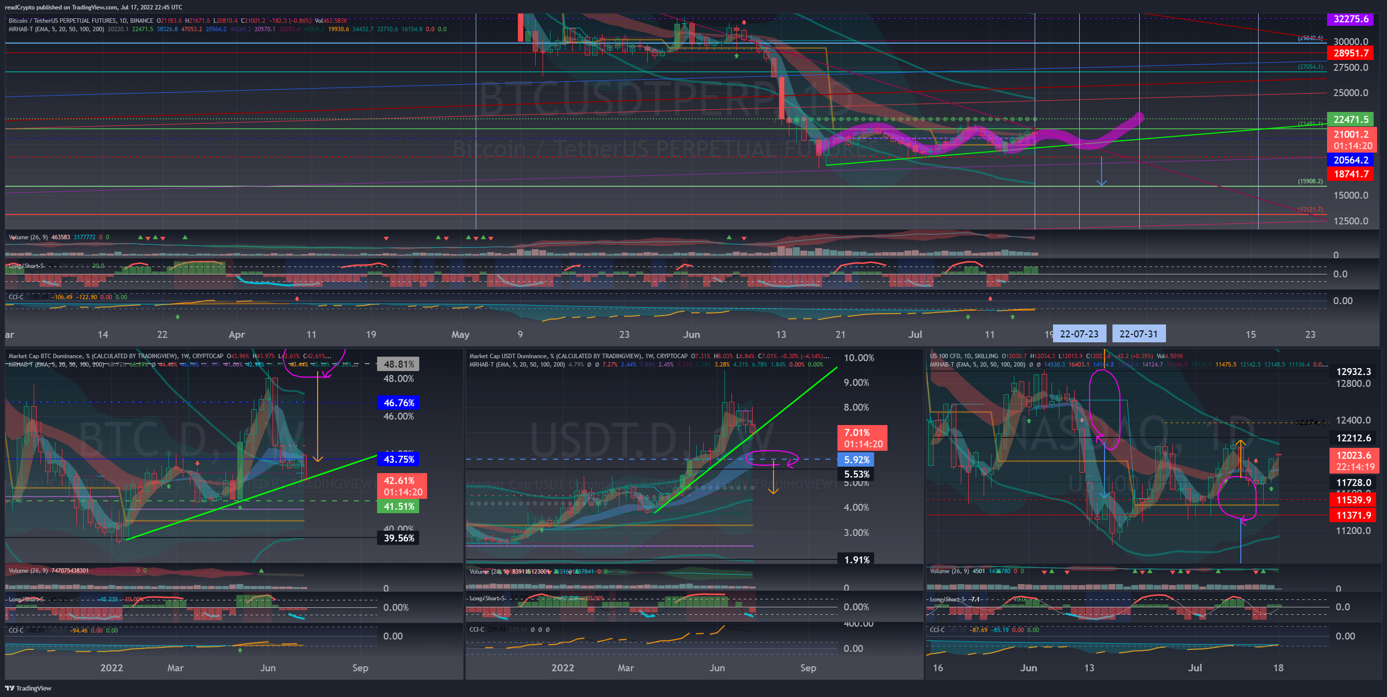1387x697 pixels.
Task: Click the 1.91% label in USDT.D panel
Action: pos(856,560)
